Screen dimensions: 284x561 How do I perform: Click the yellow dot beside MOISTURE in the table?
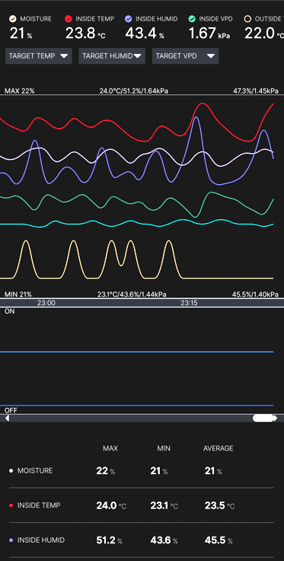11,471
